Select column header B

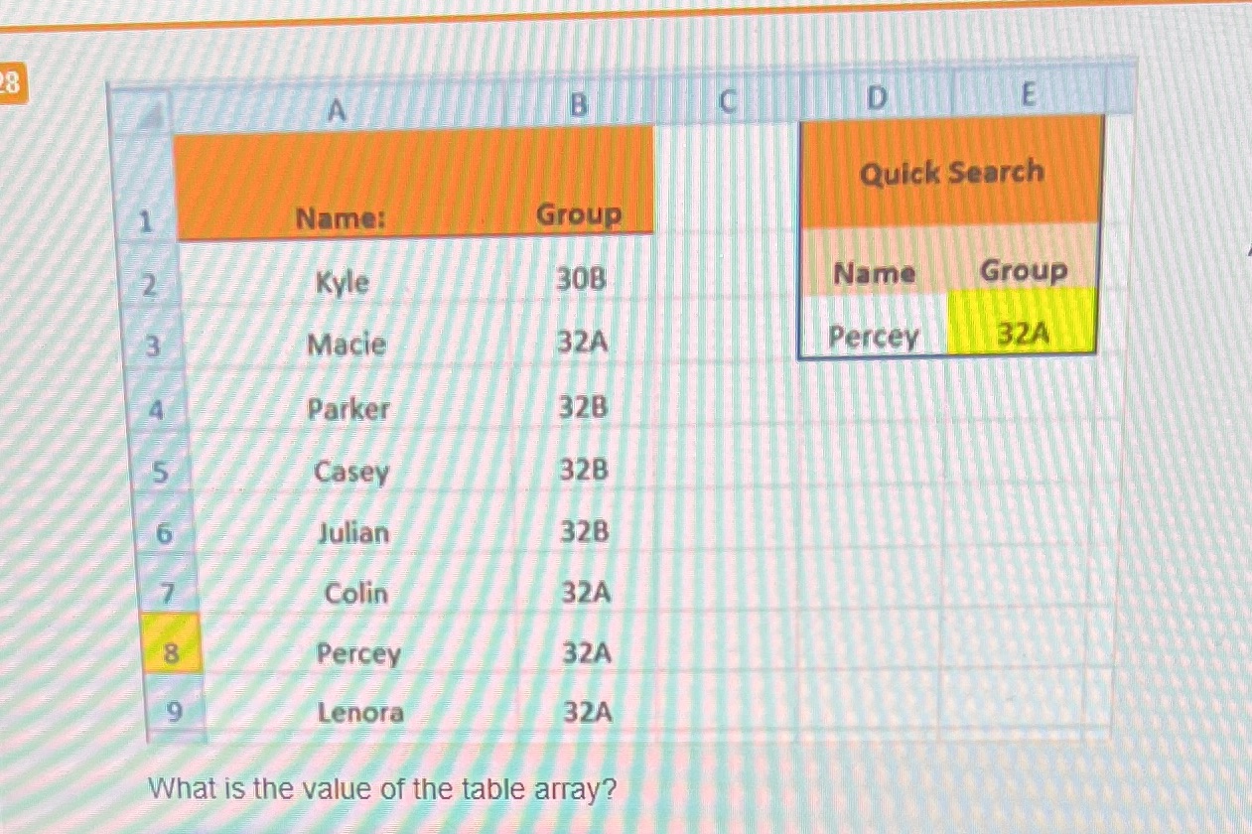coord(579,105)
